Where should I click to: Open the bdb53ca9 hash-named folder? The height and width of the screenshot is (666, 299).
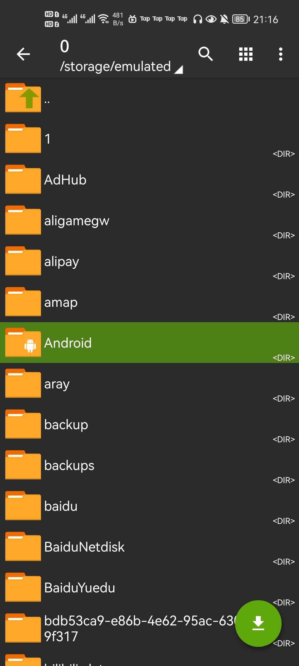click(138, 628)
